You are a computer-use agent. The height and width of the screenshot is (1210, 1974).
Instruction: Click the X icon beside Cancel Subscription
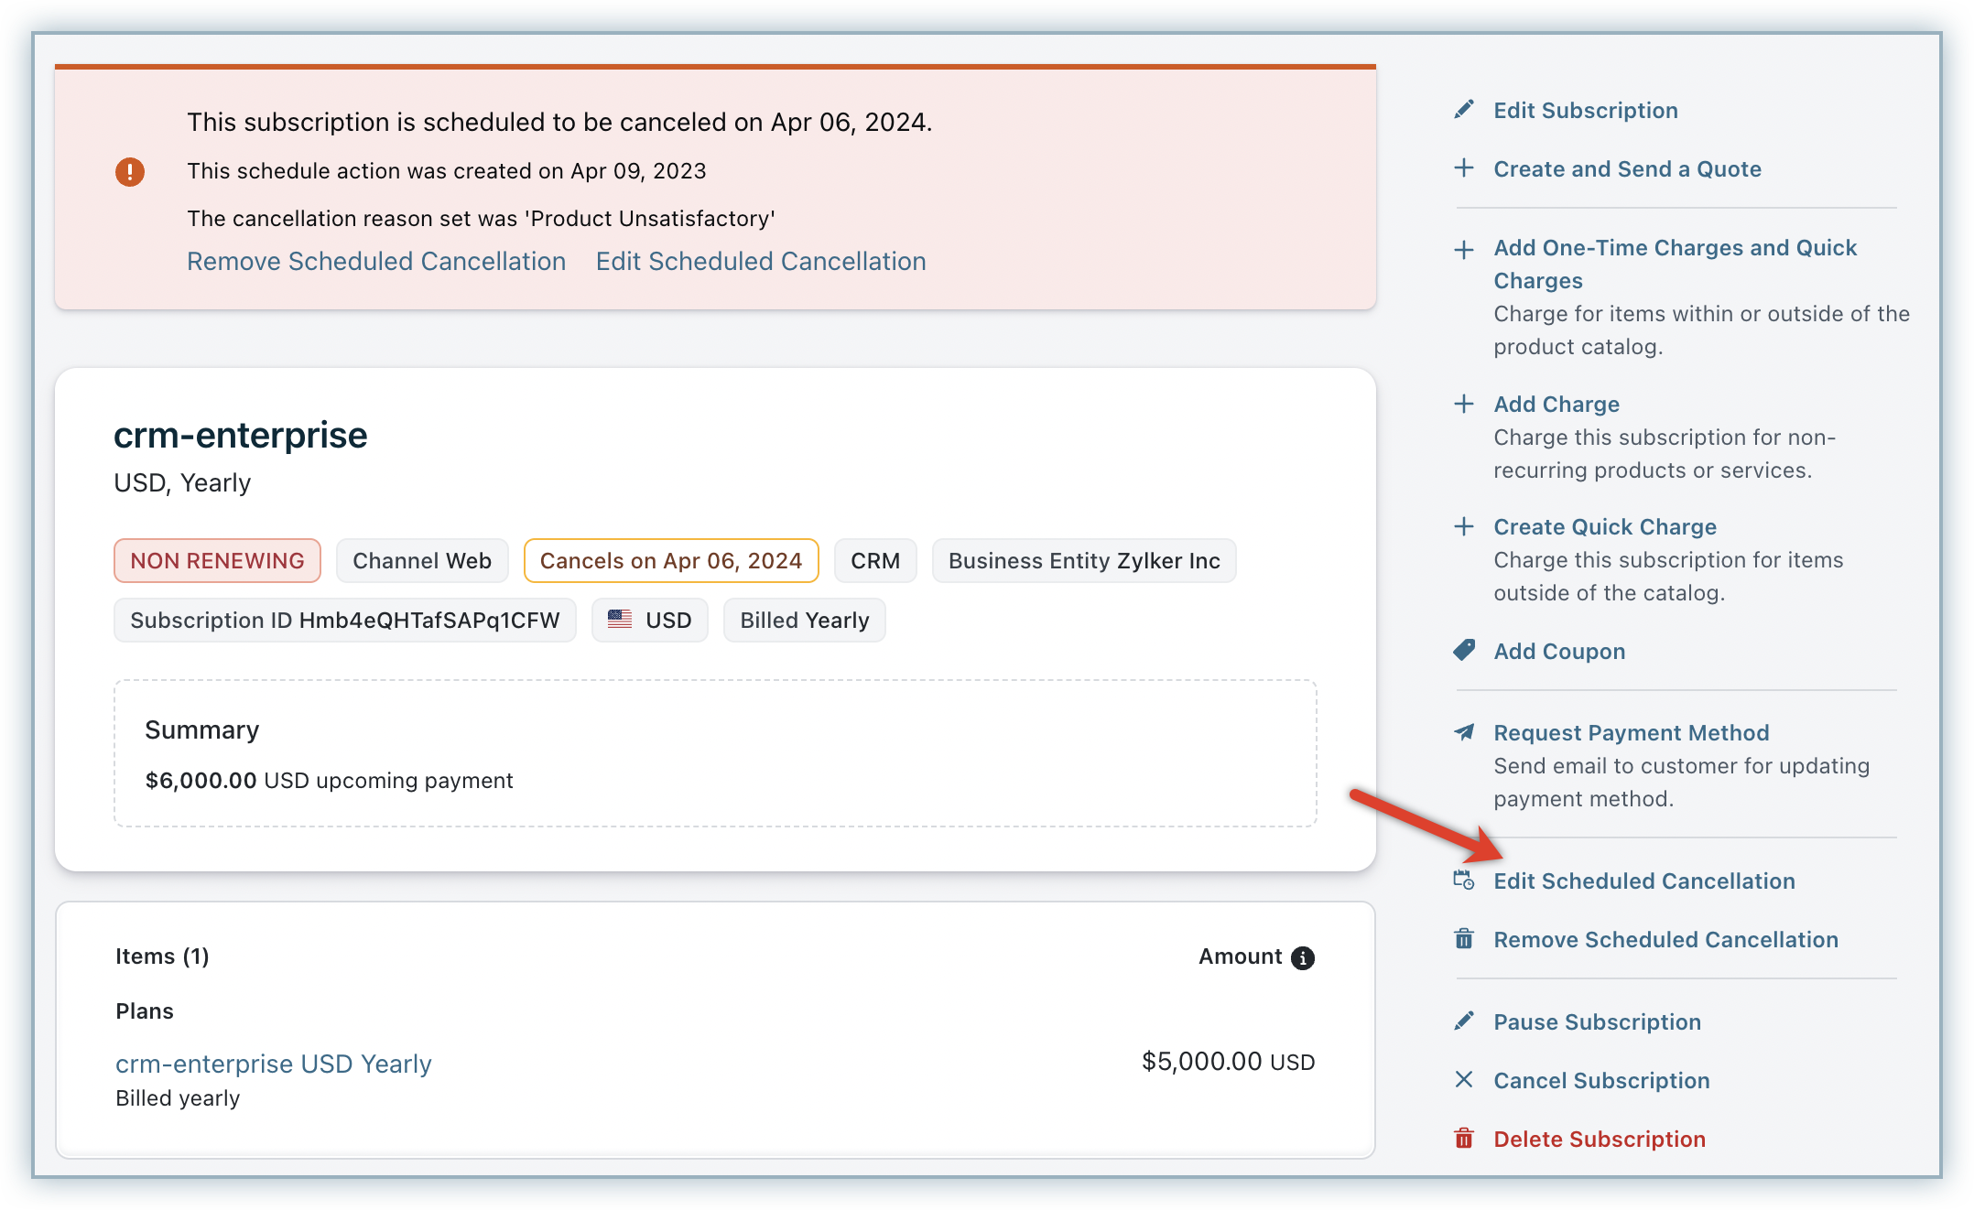(x=1464, y=1080)
